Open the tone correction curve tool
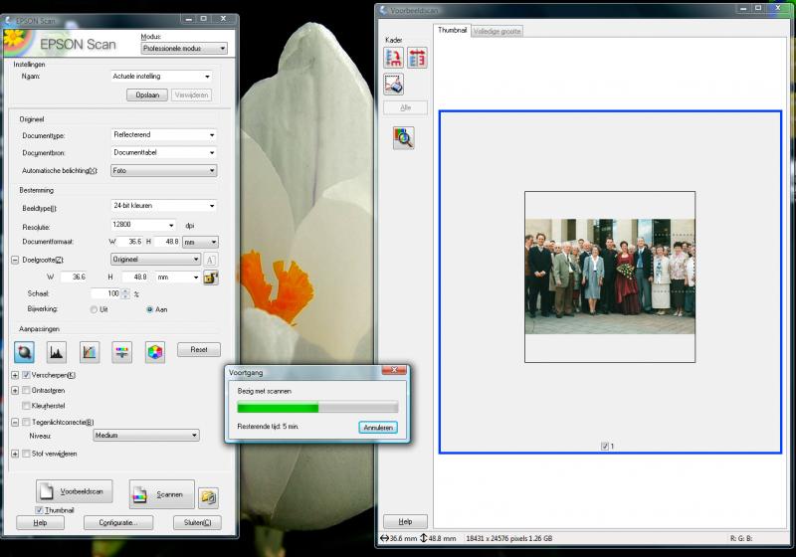This screenshot has height=557, width=796. click(x=90, y=351)
